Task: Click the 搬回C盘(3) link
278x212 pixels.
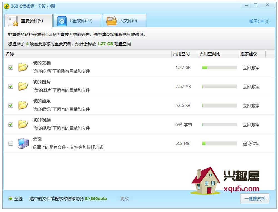Action: tap(259, 21)
